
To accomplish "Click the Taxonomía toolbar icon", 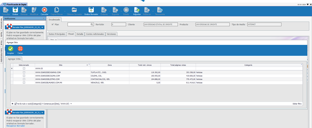I will click(160, 10).
